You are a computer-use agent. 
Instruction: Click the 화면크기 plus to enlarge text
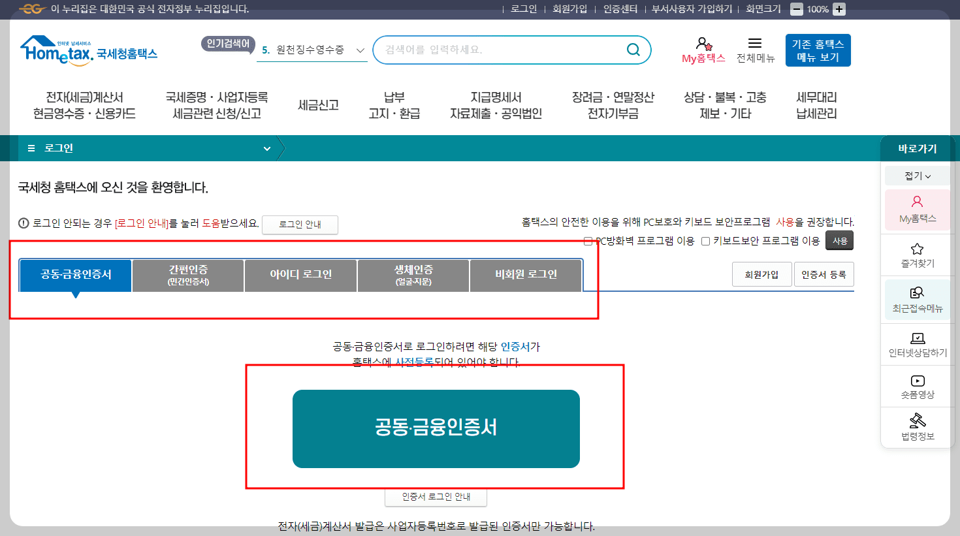(x=838, y=9)
